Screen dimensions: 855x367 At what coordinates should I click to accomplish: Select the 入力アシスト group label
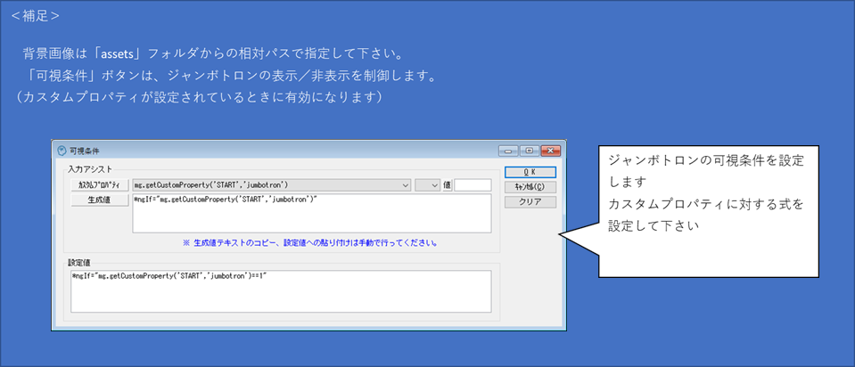88,168
